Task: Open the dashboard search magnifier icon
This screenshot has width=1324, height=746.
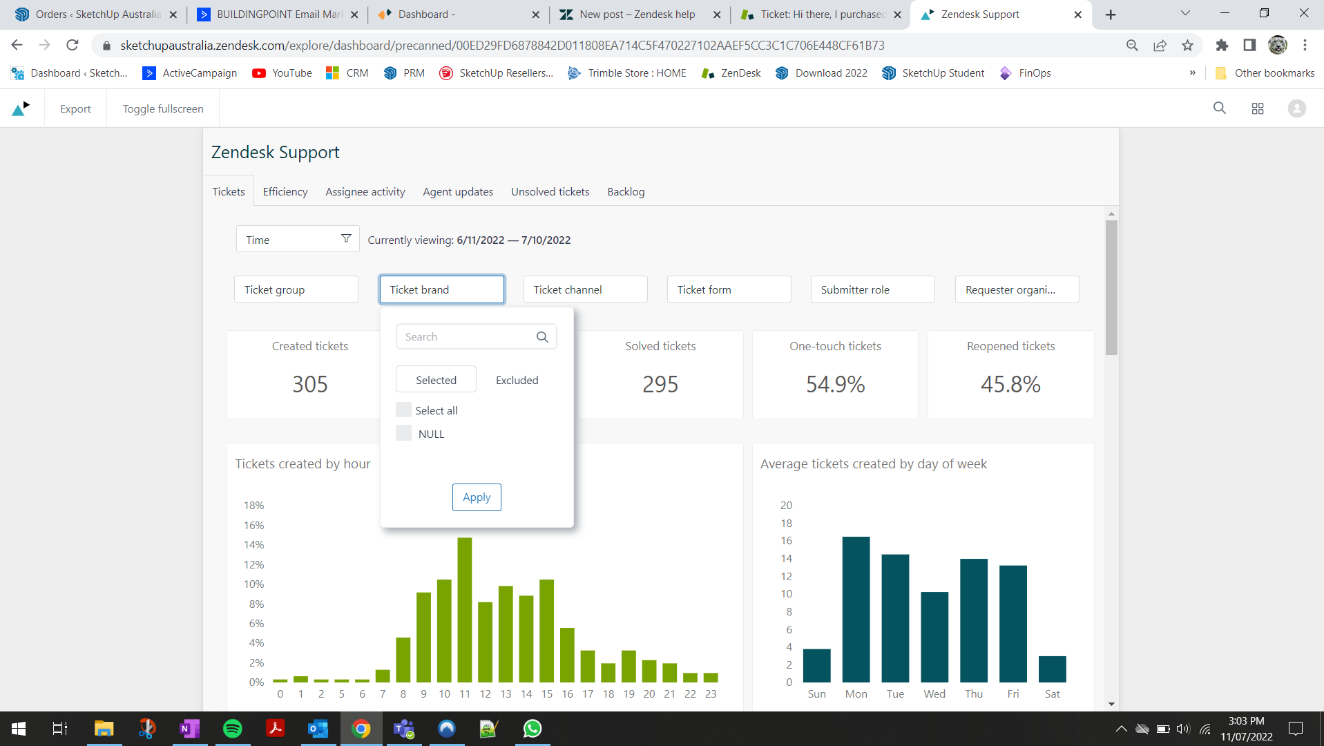Action: [x=1219, y=108]
